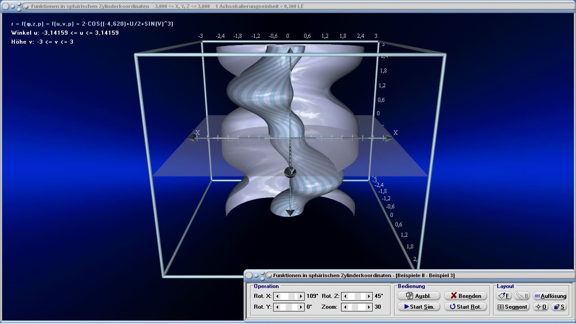Increase Rot. Z with right arrow

369,296
